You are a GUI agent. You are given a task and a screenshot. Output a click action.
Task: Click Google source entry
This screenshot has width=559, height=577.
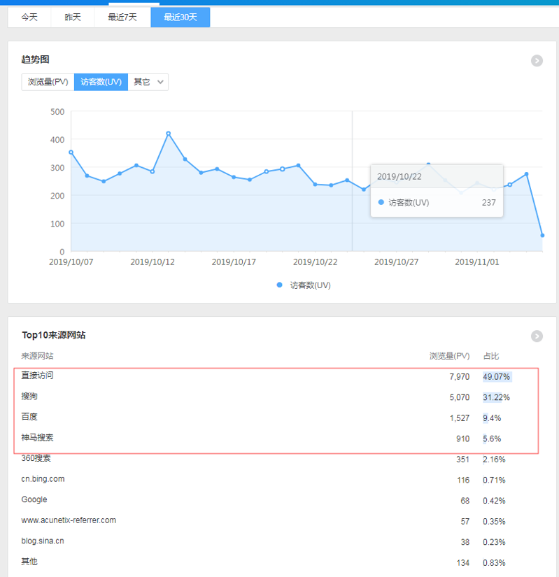pyautogui.click(x=34, y=500)
